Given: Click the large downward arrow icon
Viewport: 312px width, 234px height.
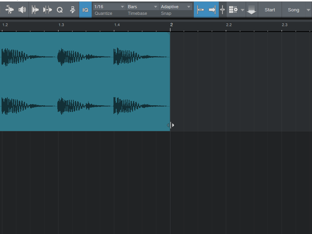Looking at the screenshot, I should 252,10.
